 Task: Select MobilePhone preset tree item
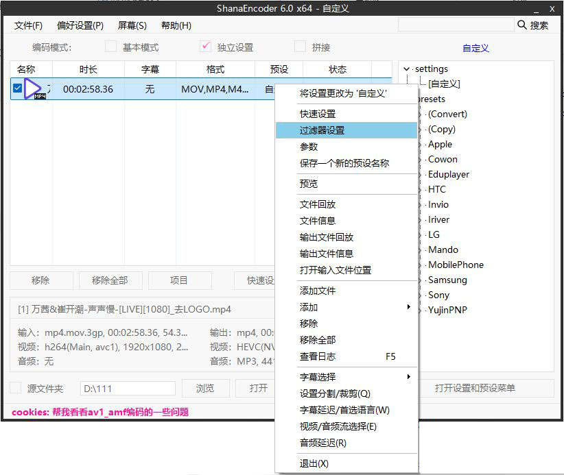[456, 265]
